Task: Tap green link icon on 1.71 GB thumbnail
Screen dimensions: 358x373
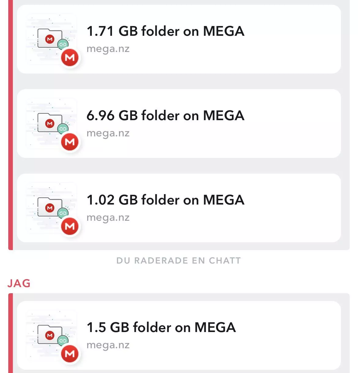Action: [63, 45]
